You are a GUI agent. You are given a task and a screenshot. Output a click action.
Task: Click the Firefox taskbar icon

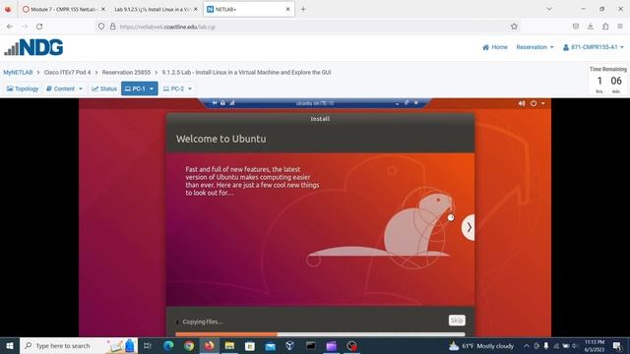tap(210, 345)
